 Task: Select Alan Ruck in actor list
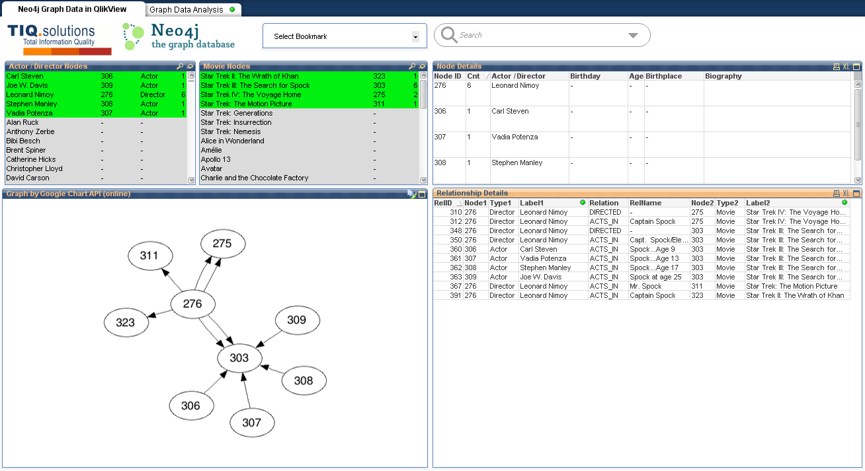[x=96, y=122]
